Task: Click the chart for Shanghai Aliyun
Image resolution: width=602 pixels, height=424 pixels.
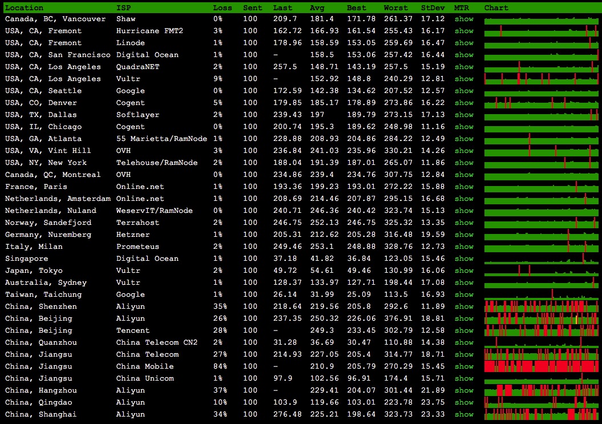Action: (542, 414)
